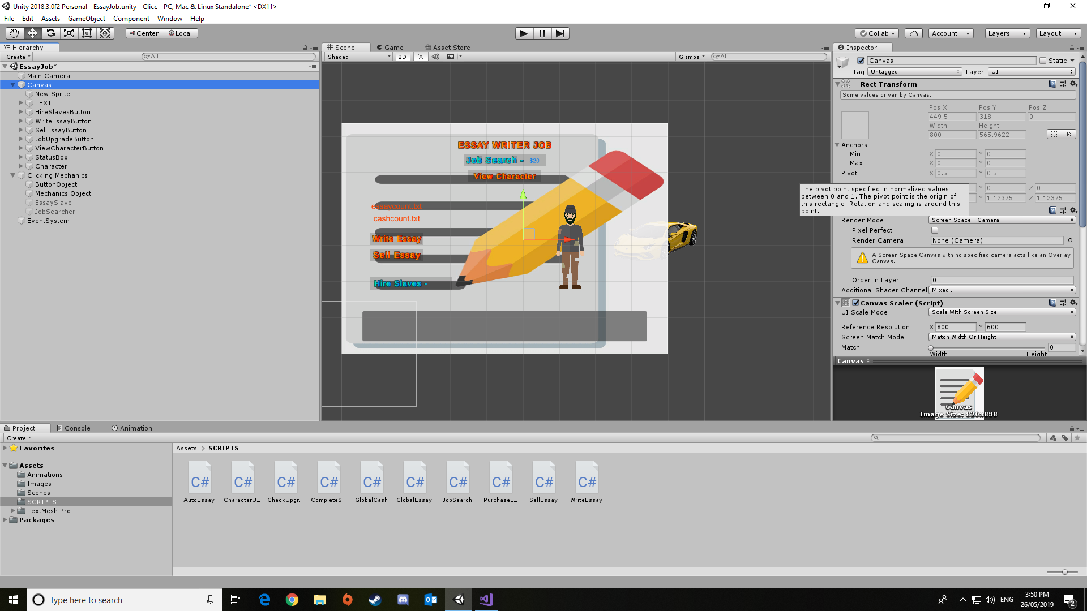Open anchor presets box
1087x611 pixels.
coord(854,125)
